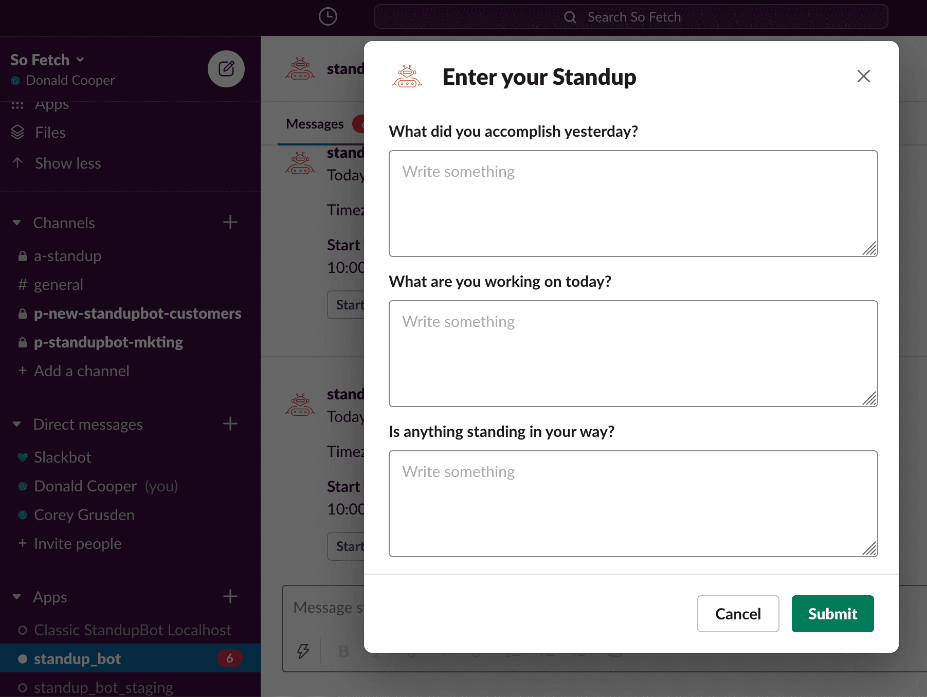Image resolution: width=927 pixels, height=697 pixels.
Task: Click Show less in the sidebar
Action: pos(68,163)
